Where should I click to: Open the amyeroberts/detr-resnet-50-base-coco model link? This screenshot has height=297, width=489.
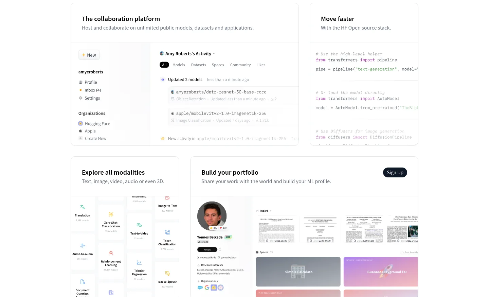tap(221, 92)
